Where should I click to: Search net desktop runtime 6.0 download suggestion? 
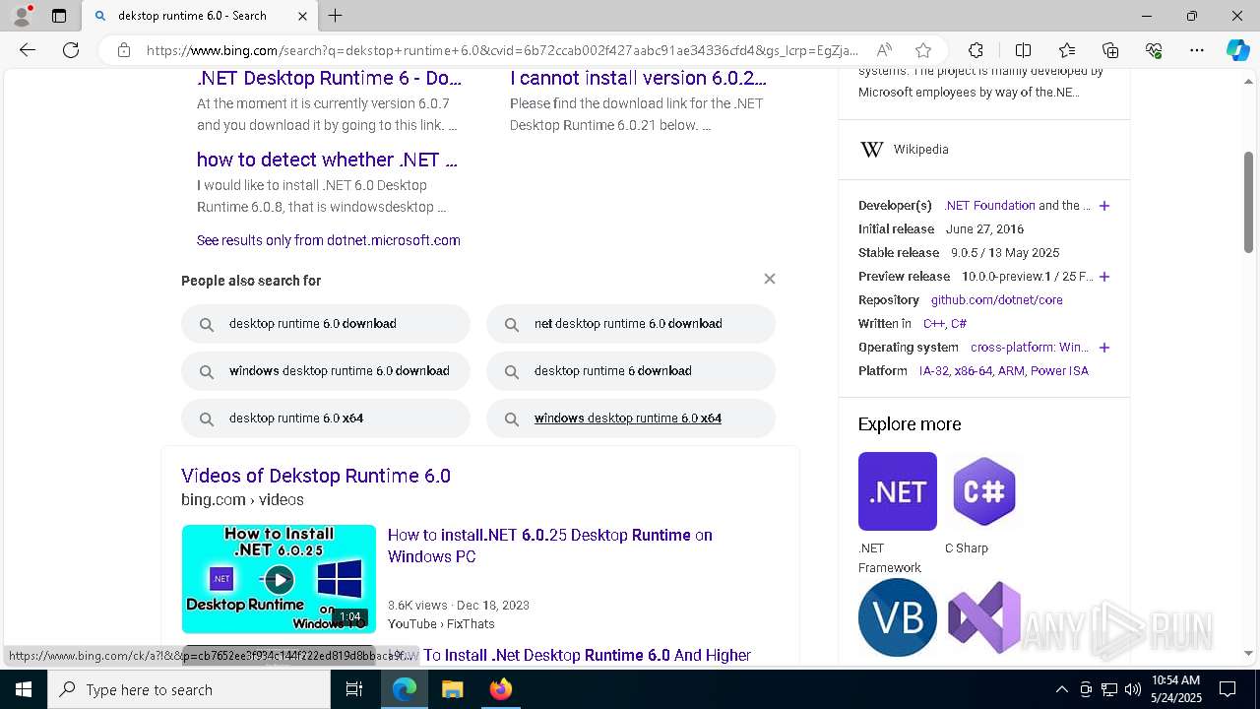631,323
